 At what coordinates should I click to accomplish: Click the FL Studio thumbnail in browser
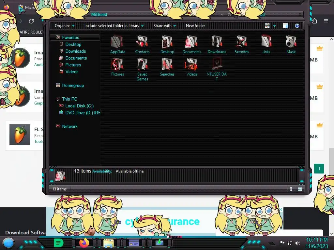(x=20, y=135)
